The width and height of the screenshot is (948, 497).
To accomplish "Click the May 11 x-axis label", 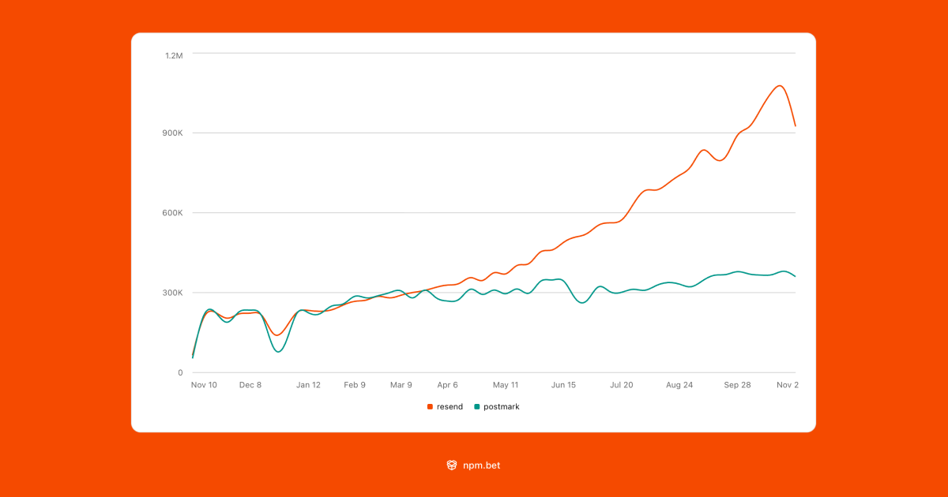I will 506,385.
